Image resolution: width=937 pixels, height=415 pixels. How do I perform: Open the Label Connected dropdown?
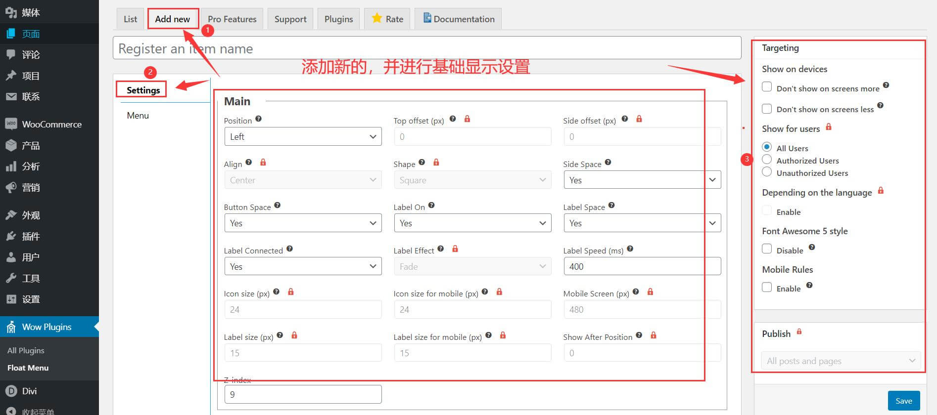click(x=302, y=267)
